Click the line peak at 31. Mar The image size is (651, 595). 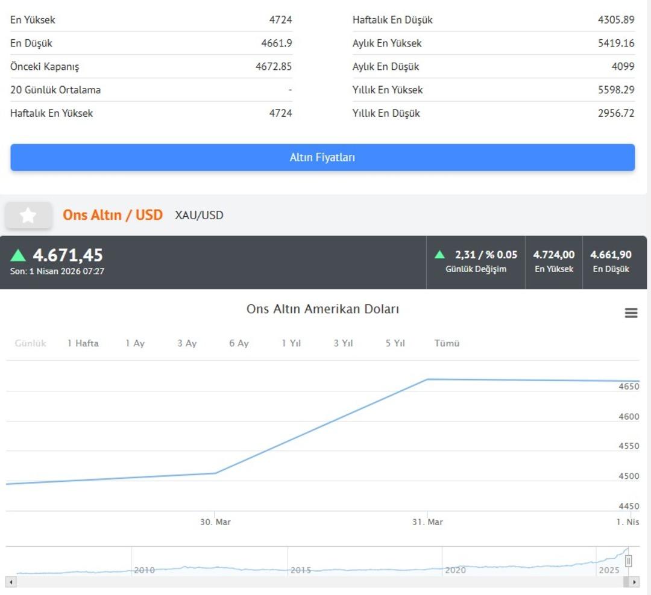(427, 379)
